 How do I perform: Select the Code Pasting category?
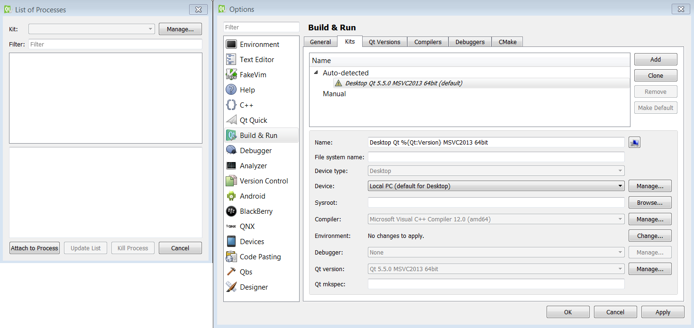260,257
